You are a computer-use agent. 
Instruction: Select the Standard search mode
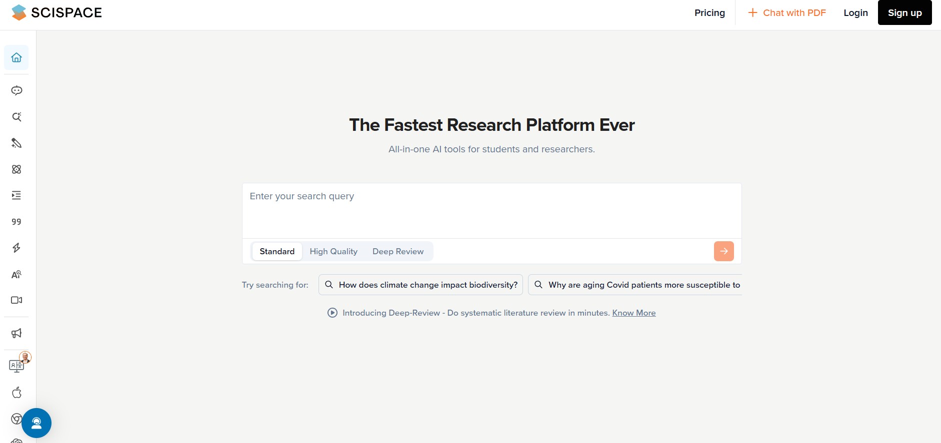coord(277,251)
